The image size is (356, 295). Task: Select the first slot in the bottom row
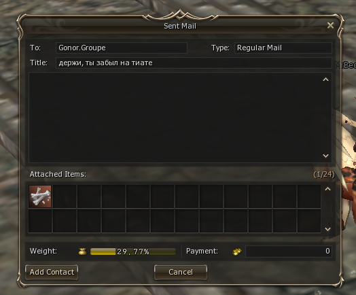point(40,221)
